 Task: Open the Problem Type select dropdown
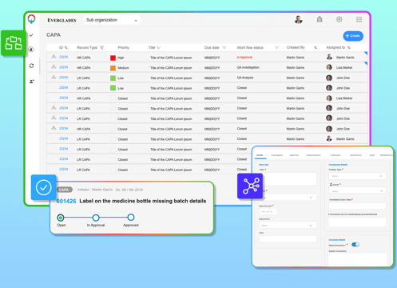tap(357, 176)
